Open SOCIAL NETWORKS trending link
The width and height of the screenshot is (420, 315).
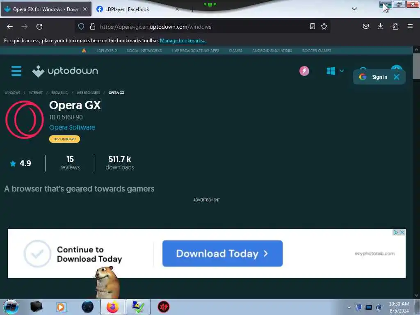coord(144,50)
